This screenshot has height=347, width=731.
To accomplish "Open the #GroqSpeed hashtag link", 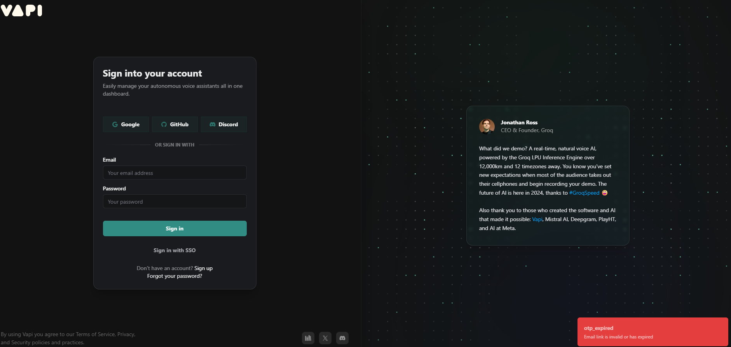I will (x=584, y=193).
